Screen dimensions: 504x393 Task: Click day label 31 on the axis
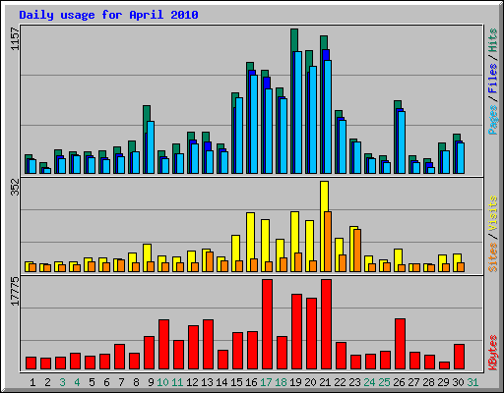472,382
